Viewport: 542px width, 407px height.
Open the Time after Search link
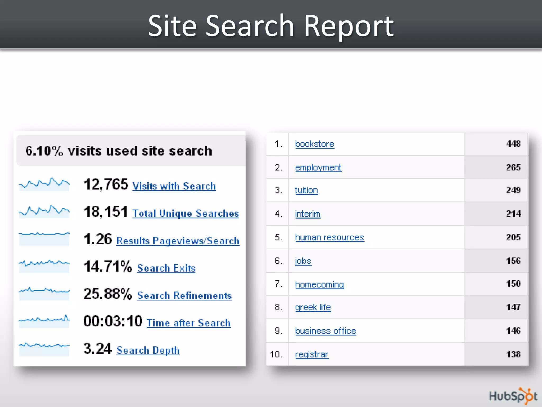(x=188, y=323)
